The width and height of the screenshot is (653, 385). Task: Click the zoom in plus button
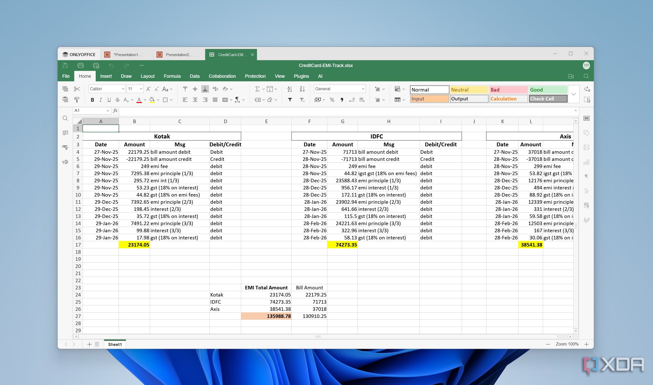[x=586, y=344]
